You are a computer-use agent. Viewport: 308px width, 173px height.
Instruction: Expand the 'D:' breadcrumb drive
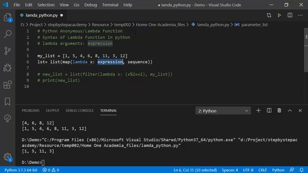23,25
